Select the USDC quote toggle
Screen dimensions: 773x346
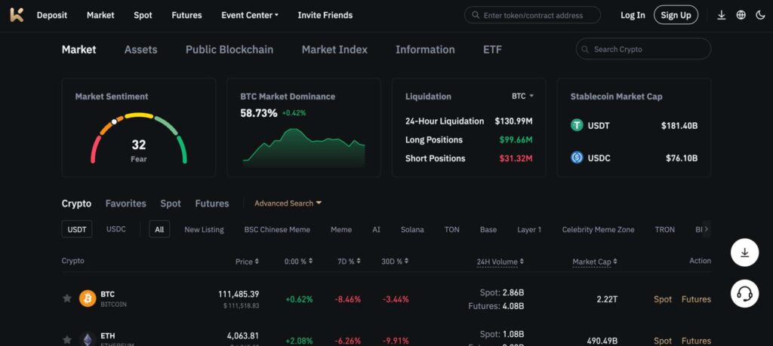tap(115, 229)
